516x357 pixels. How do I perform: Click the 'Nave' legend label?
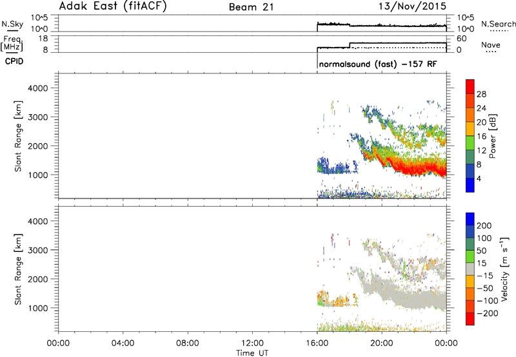coord(491,45)
